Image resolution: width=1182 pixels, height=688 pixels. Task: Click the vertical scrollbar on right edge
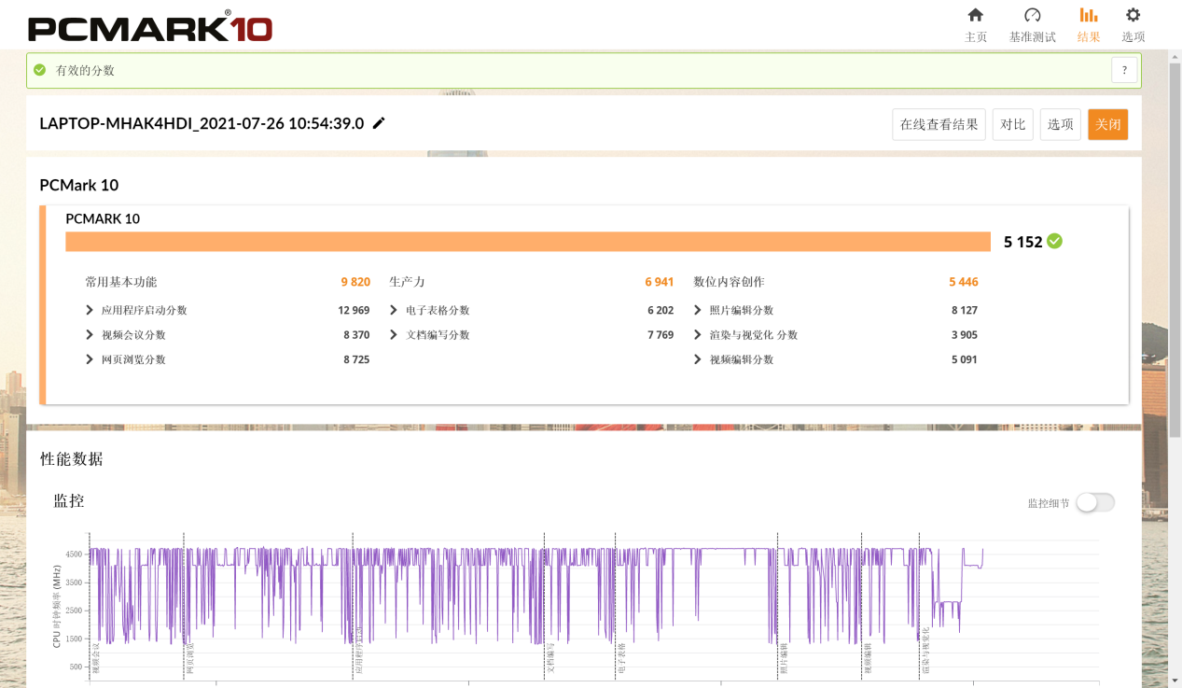[x=1175, y=280]
